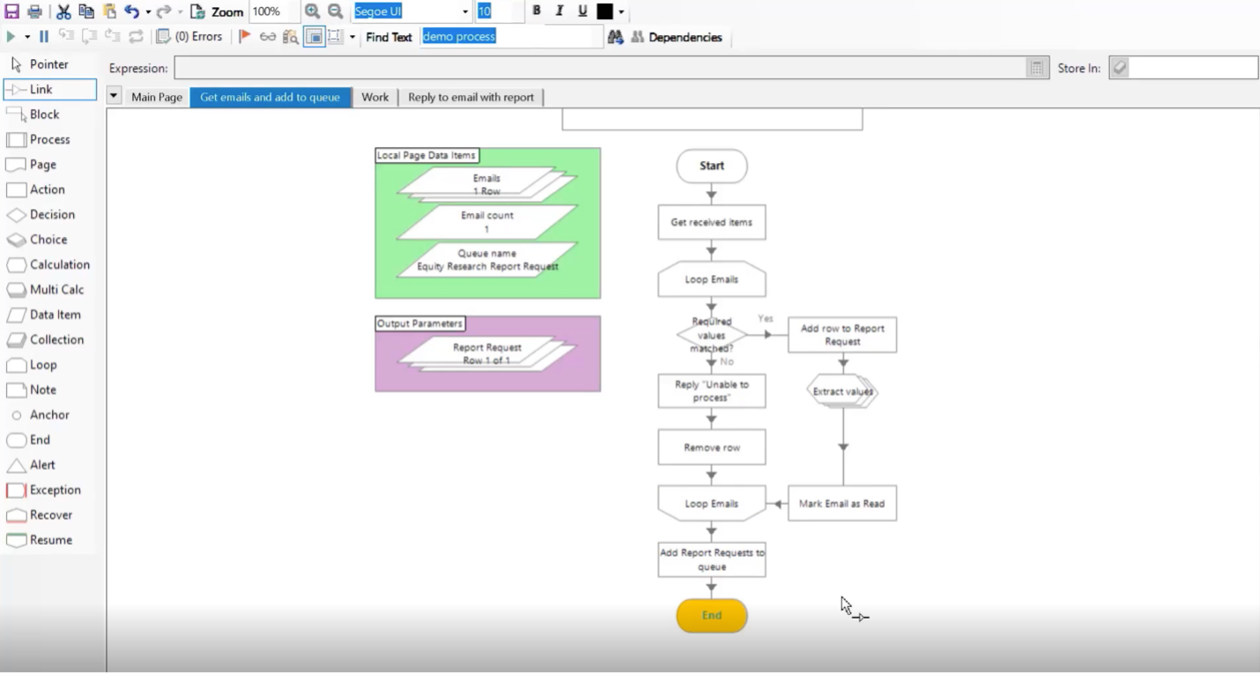
Task: Select the Get emails and add to queue tab
Action: tap(270, 97)
